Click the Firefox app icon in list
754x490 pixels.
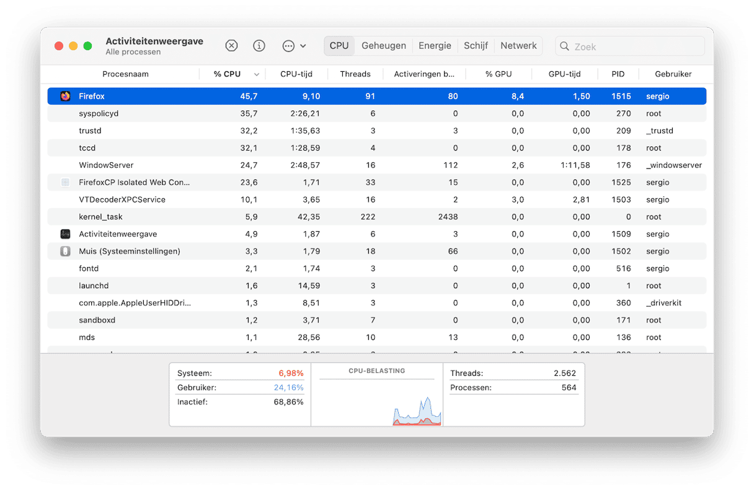click(65, 96)
